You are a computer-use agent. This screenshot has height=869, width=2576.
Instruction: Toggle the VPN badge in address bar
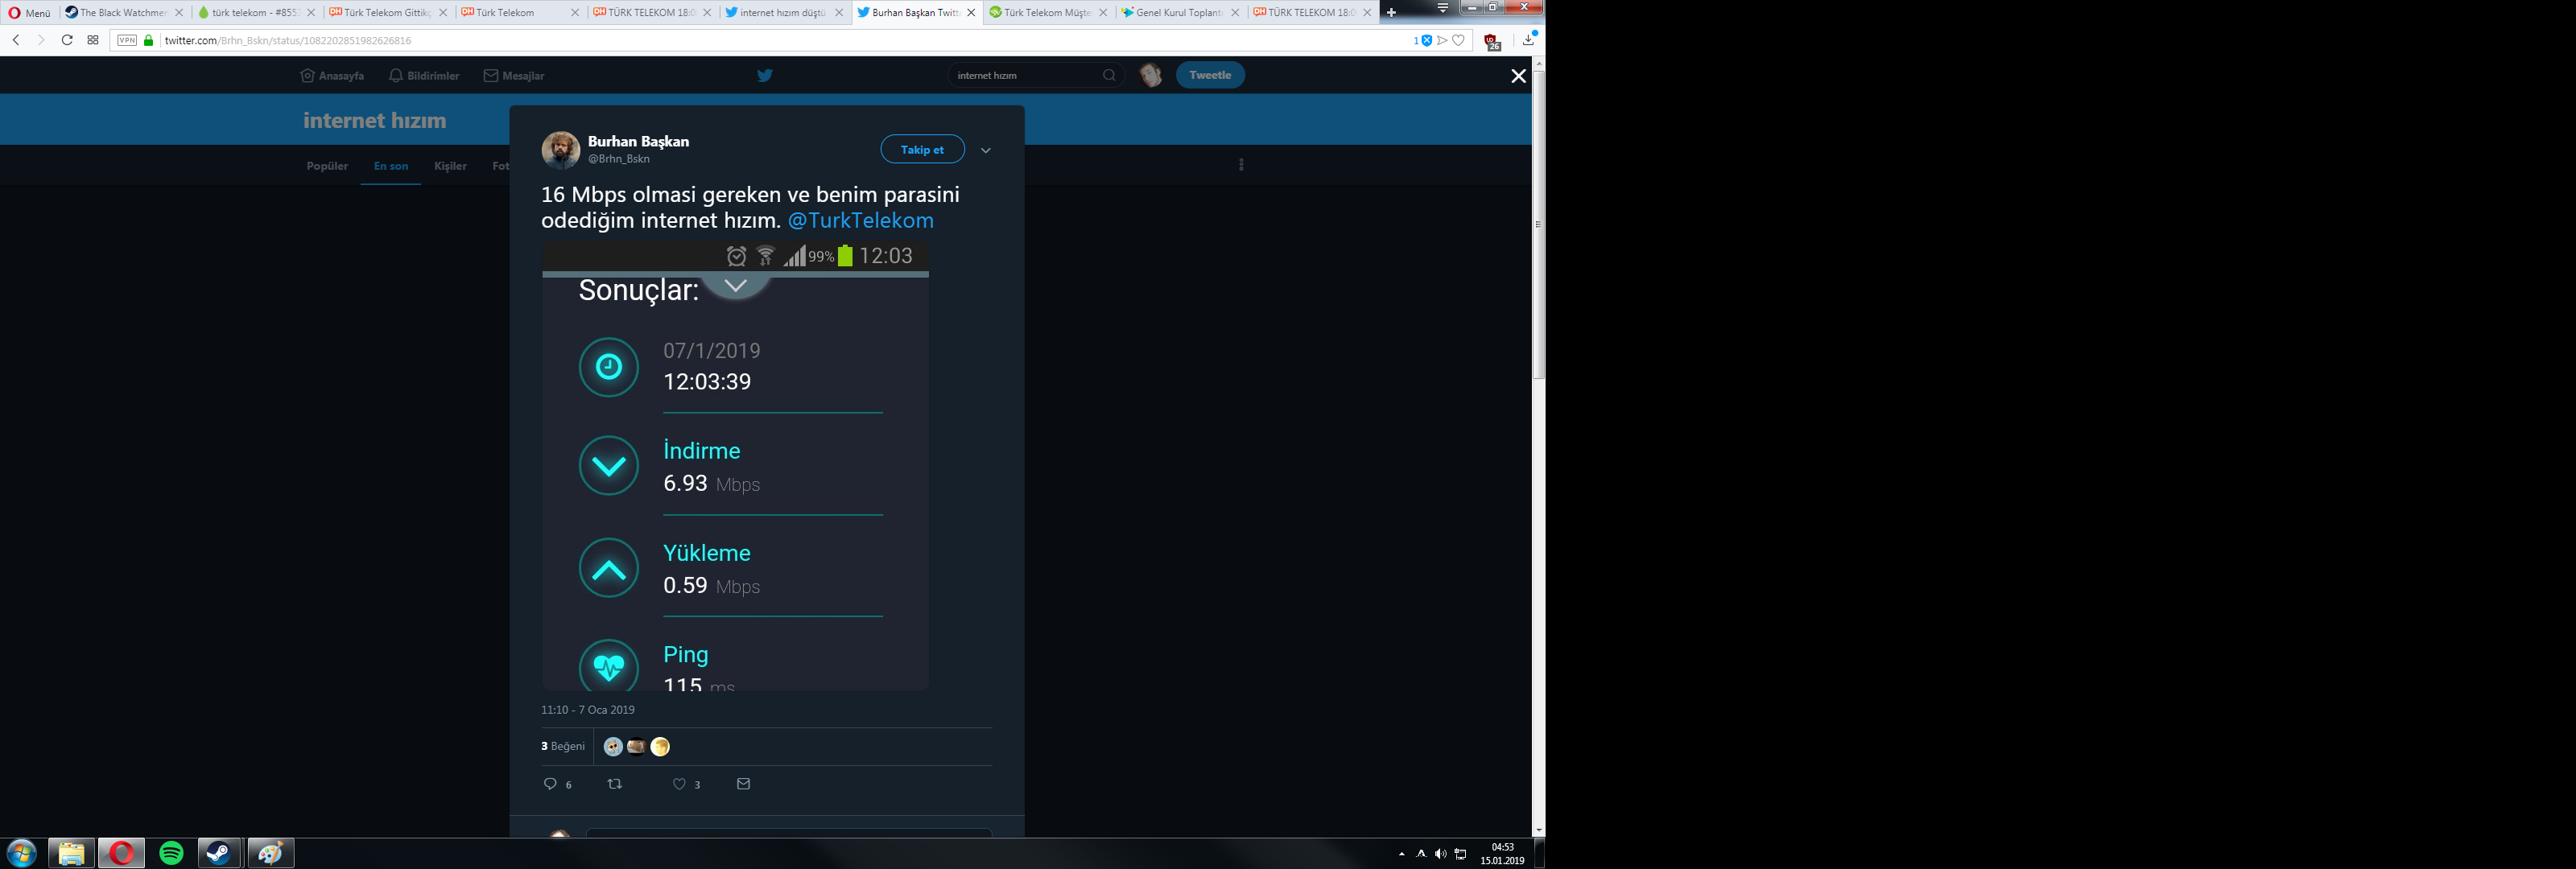point(127,40)
